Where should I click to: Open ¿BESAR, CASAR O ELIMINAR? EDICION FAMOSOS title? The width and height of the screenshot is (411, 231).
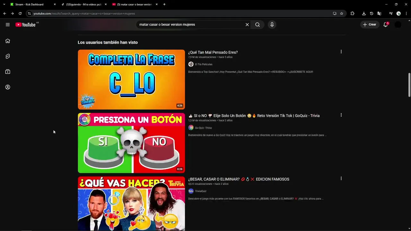pos(239,179)
